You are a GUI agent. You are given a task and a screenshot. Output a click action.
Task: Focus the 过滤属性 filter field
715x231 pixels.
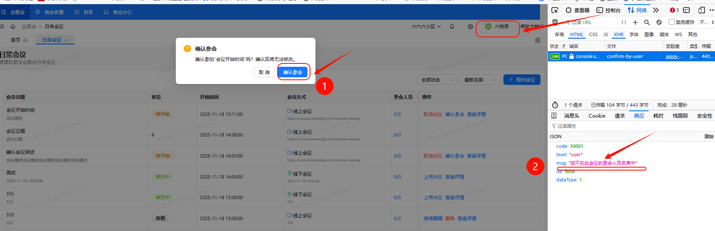631,126
